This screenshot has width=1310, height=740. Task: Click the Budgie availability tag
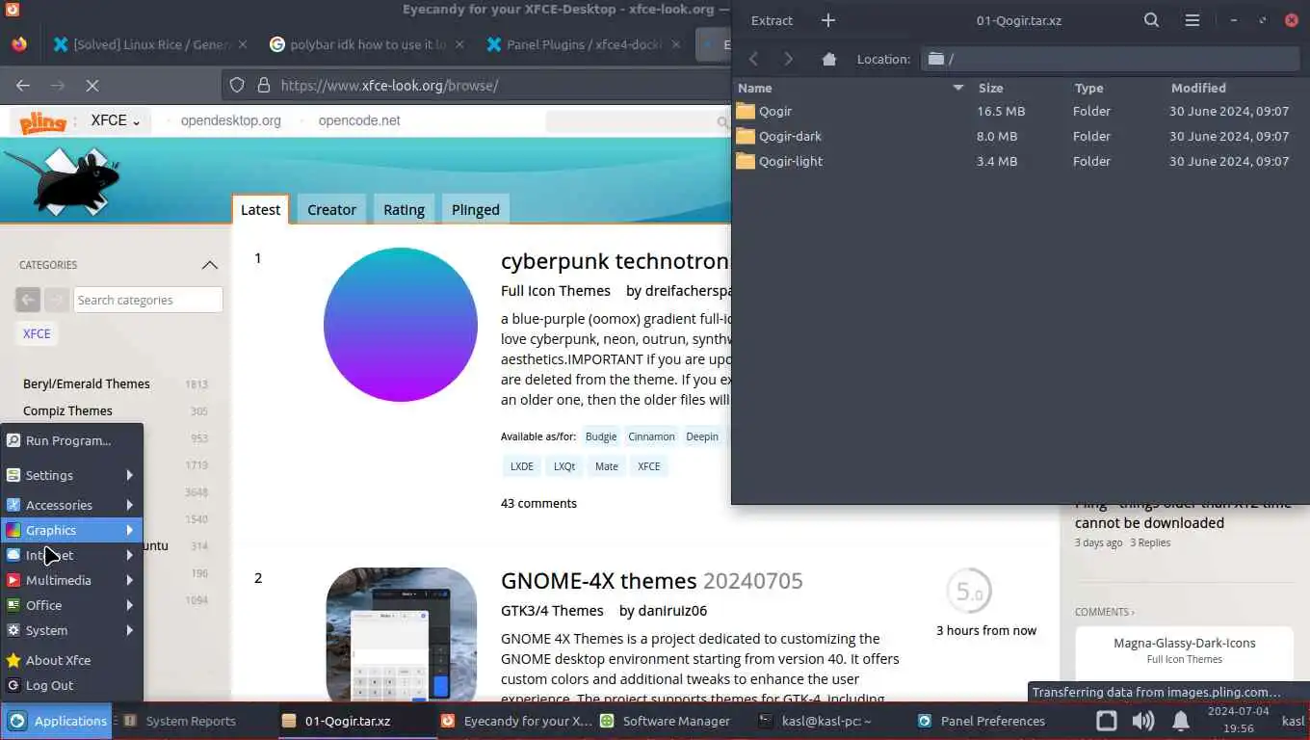[601, 436]
